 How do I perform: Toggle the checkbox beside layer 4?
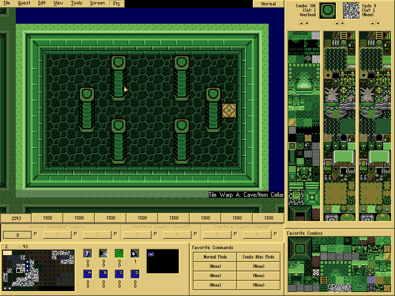point(196,234)
